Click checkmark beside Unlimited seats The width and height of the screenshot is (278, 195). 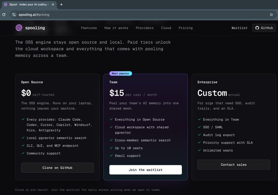pos(199,150)
